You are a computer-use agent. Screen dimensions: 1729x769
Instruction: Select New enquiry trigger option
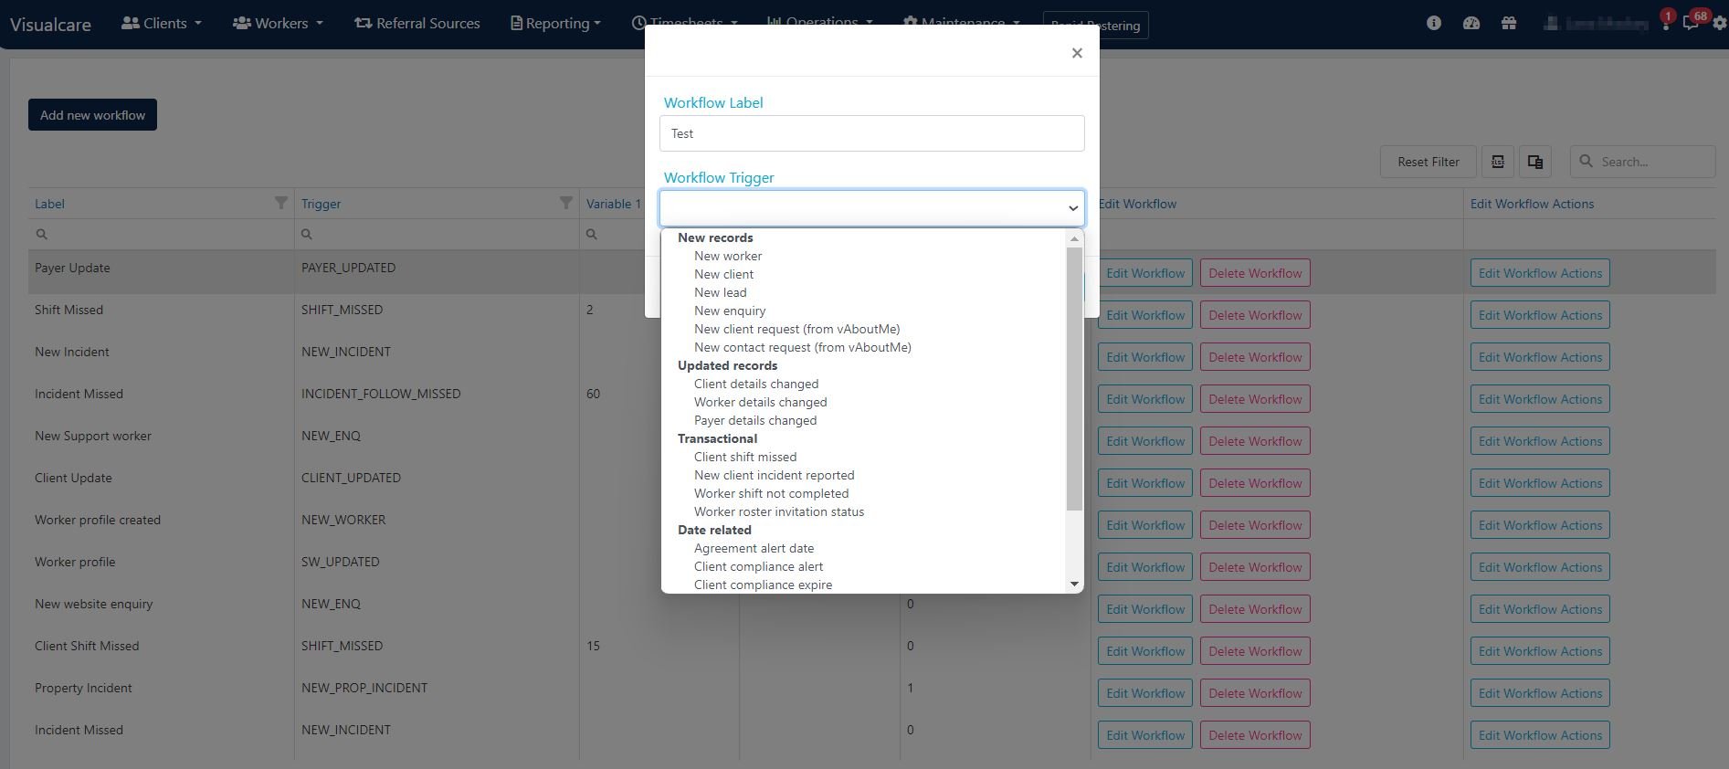coord(730,311)
